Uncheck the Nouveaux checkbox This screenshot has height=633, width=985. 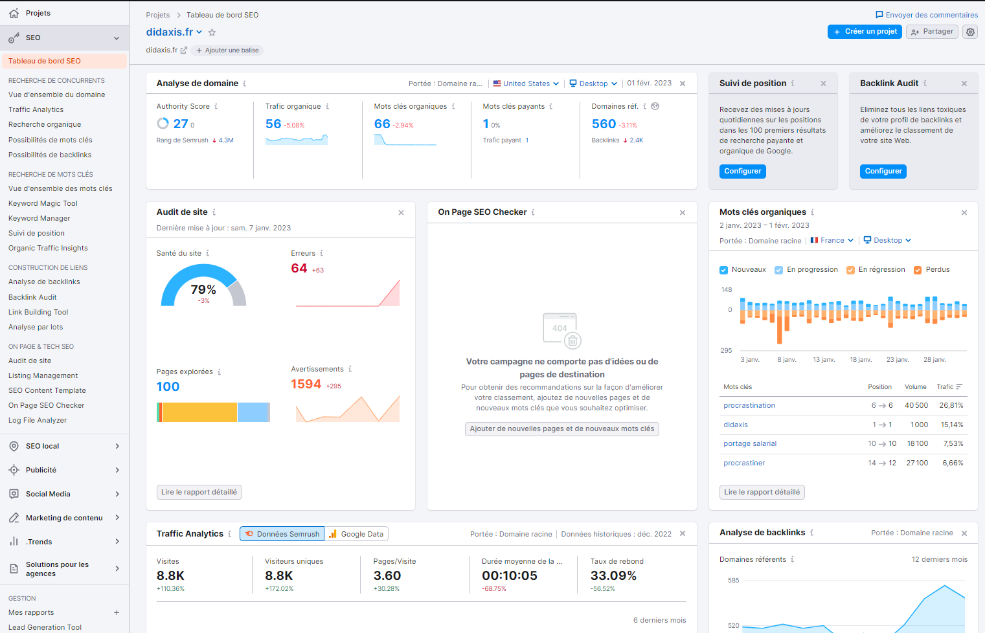pos(724,270)
